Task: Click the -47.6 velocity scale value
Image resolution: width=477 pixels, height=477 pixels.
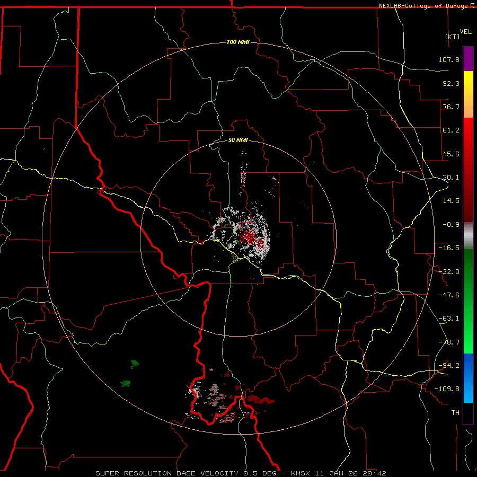Action: click(x=449, y=295)
